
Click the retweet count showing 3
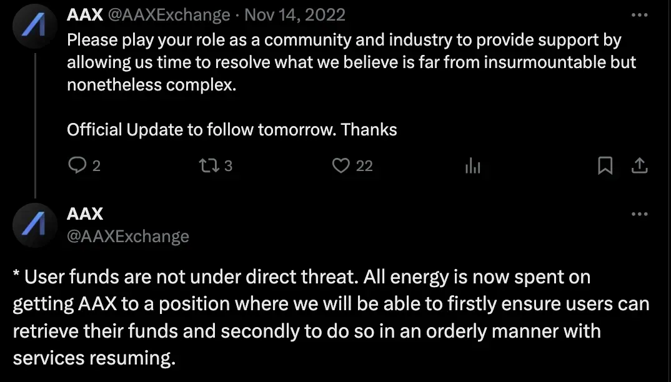click(228, 165)
